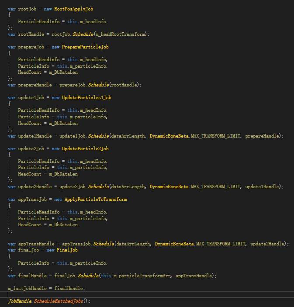Click DynamicBoneBeta in the update1Handle line
The image size is (294, 307).
[169, 136]
